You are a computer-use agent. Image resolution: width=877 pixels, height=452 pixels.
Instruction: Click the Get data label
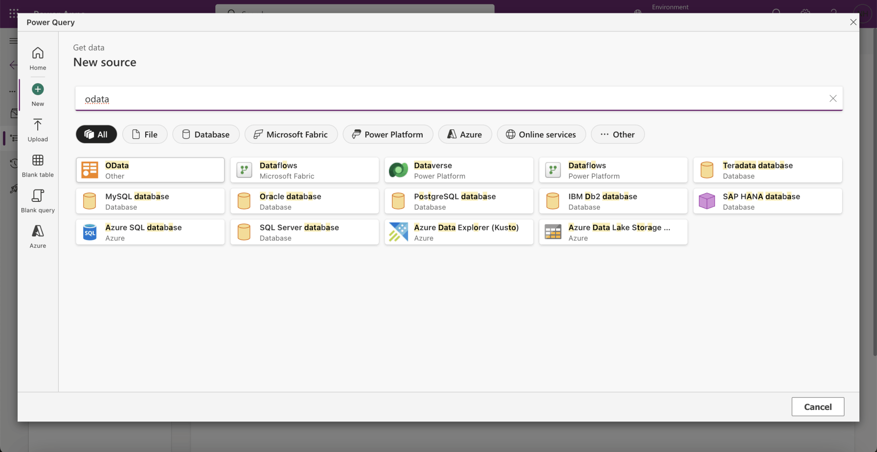point(89,48)
